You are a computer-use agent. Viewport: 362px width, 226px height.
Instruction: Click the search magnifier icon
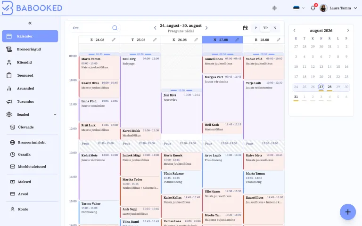[x=115, y=28]
